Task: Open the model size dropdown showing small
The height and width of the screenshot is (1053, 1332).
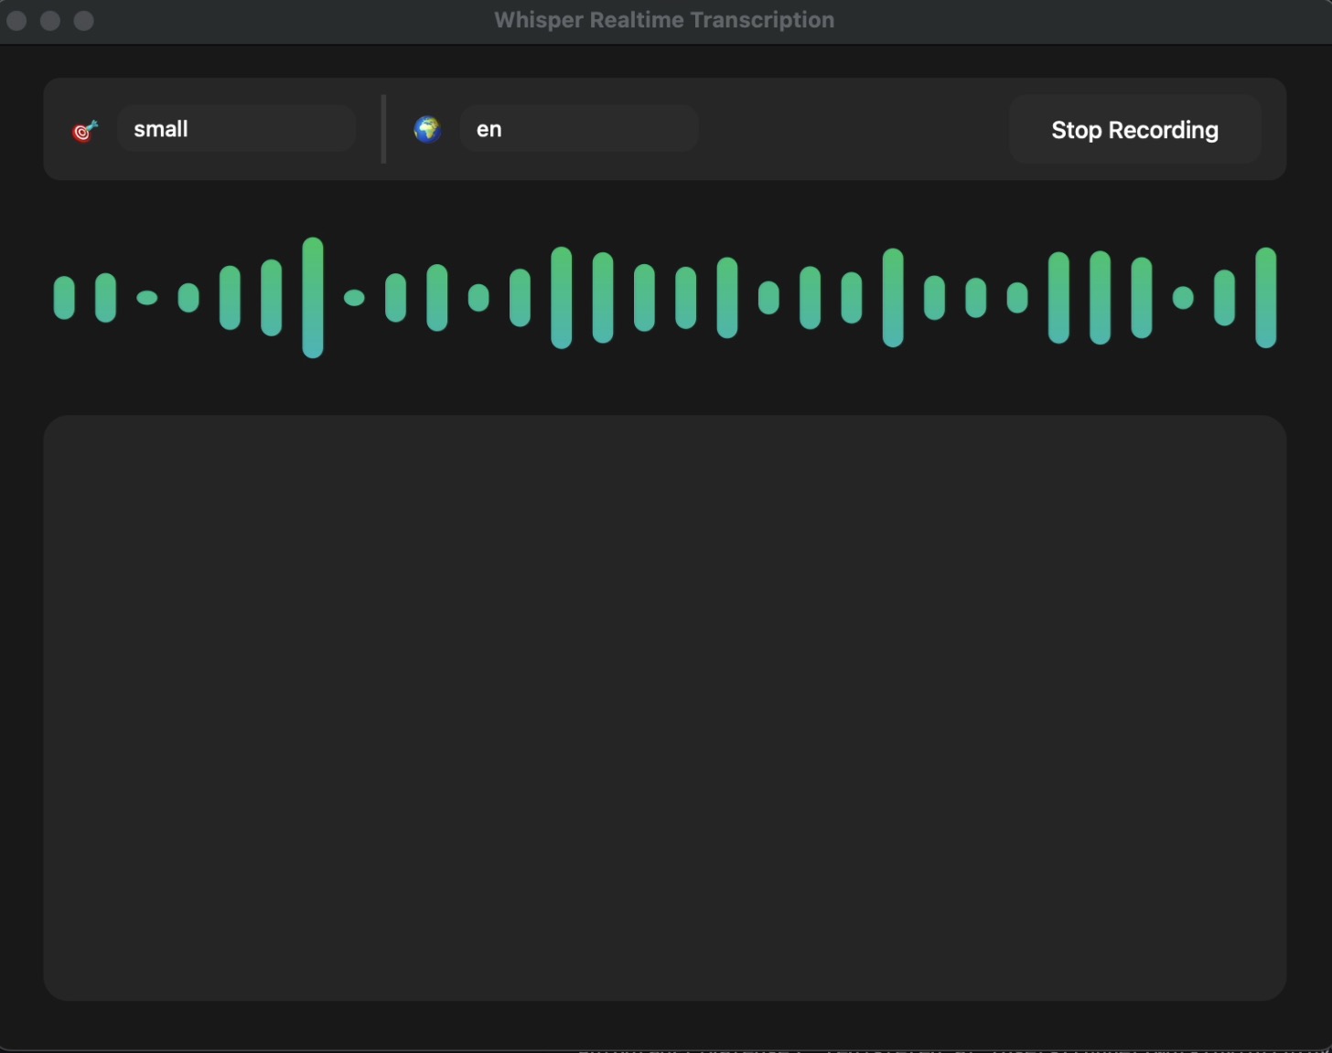Action: point(236,129)
